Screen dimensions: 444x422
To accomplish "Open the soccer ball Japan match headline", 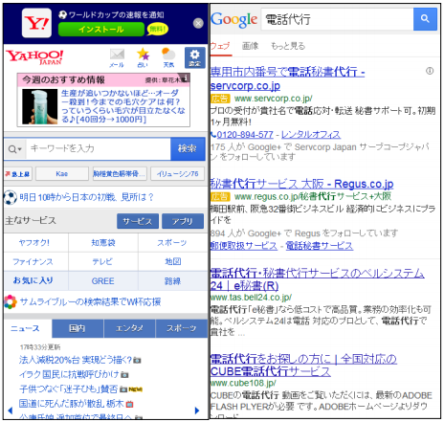I will (86, 197).
